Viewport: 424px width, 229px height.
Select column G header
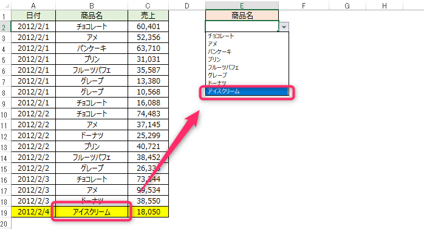pos(347,5)
